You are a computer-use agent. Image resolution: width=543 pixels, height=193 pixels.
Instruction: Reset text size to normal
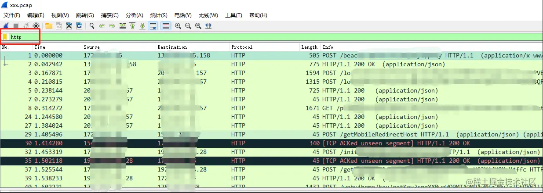click(x=198, y=26)
